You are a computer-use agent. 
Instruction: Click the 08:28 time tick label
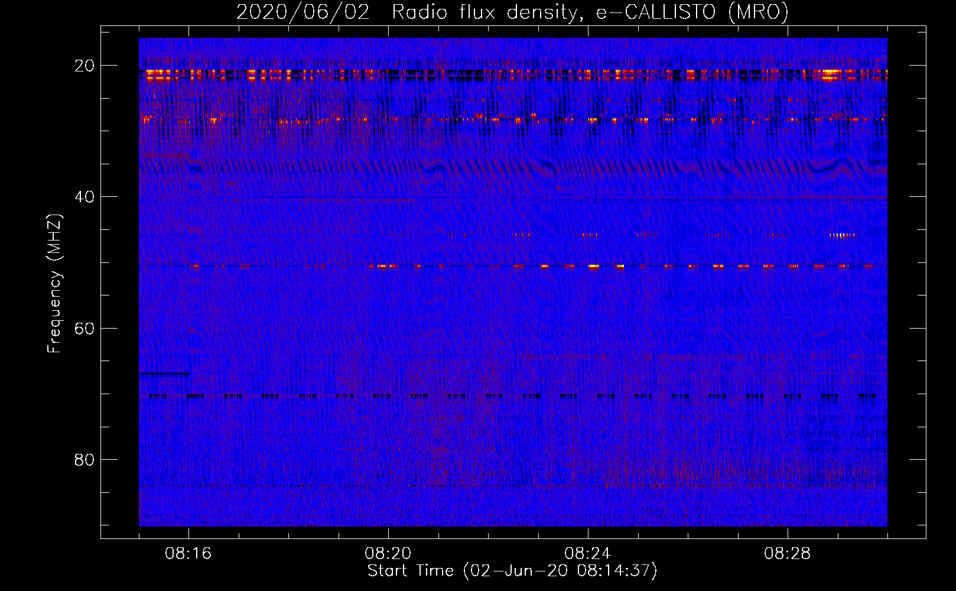[788, 554]
